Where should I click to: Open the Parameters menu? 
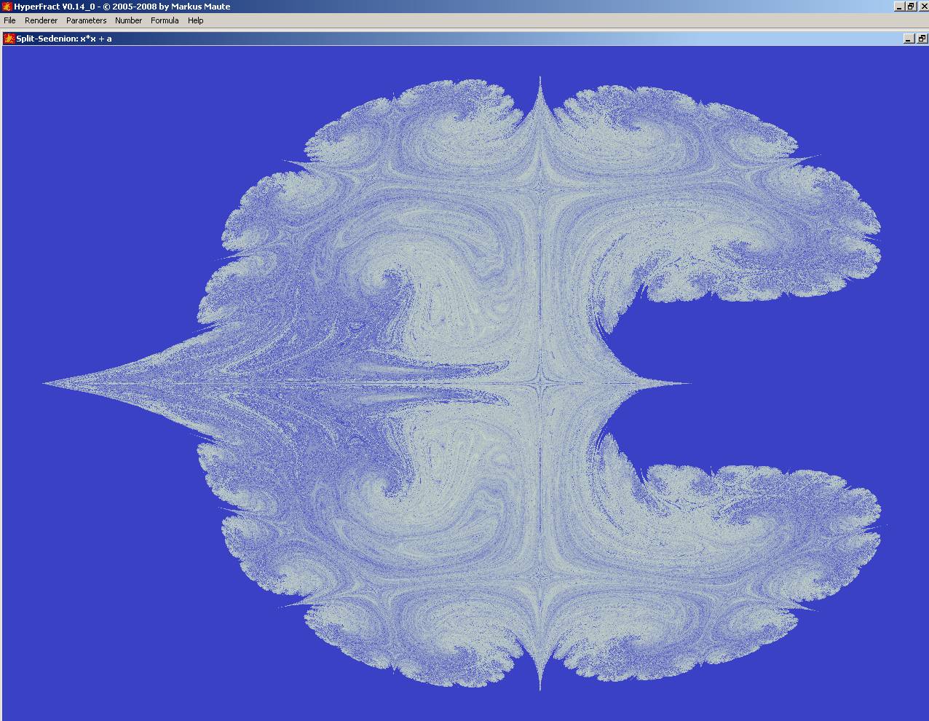[x=86, y=20]
